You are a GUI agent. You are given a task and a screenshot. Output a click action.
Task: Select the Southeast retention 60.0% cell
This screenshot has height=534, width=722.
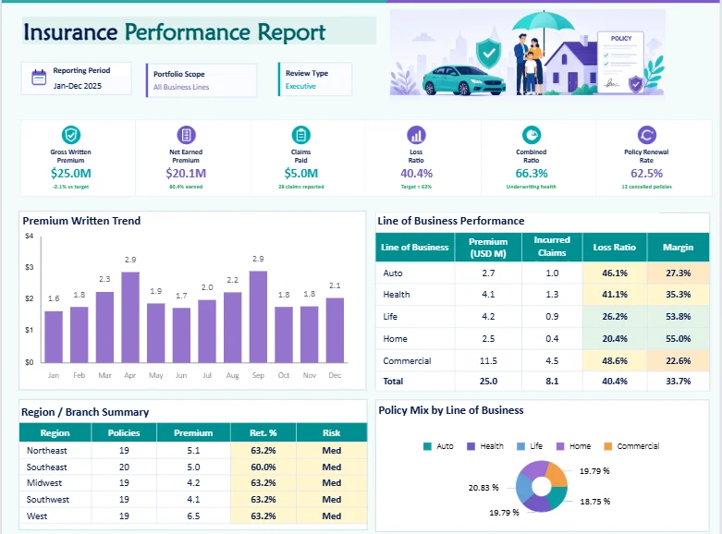pyautogui.click(x=263, y=467)
